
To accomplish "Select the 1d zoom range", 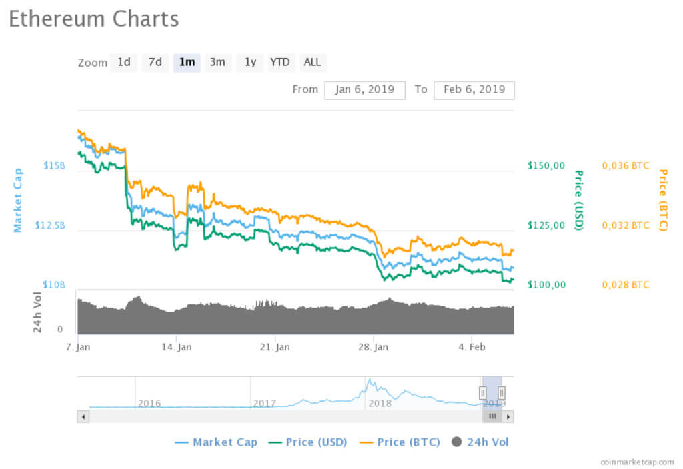I will pos(124,63).
